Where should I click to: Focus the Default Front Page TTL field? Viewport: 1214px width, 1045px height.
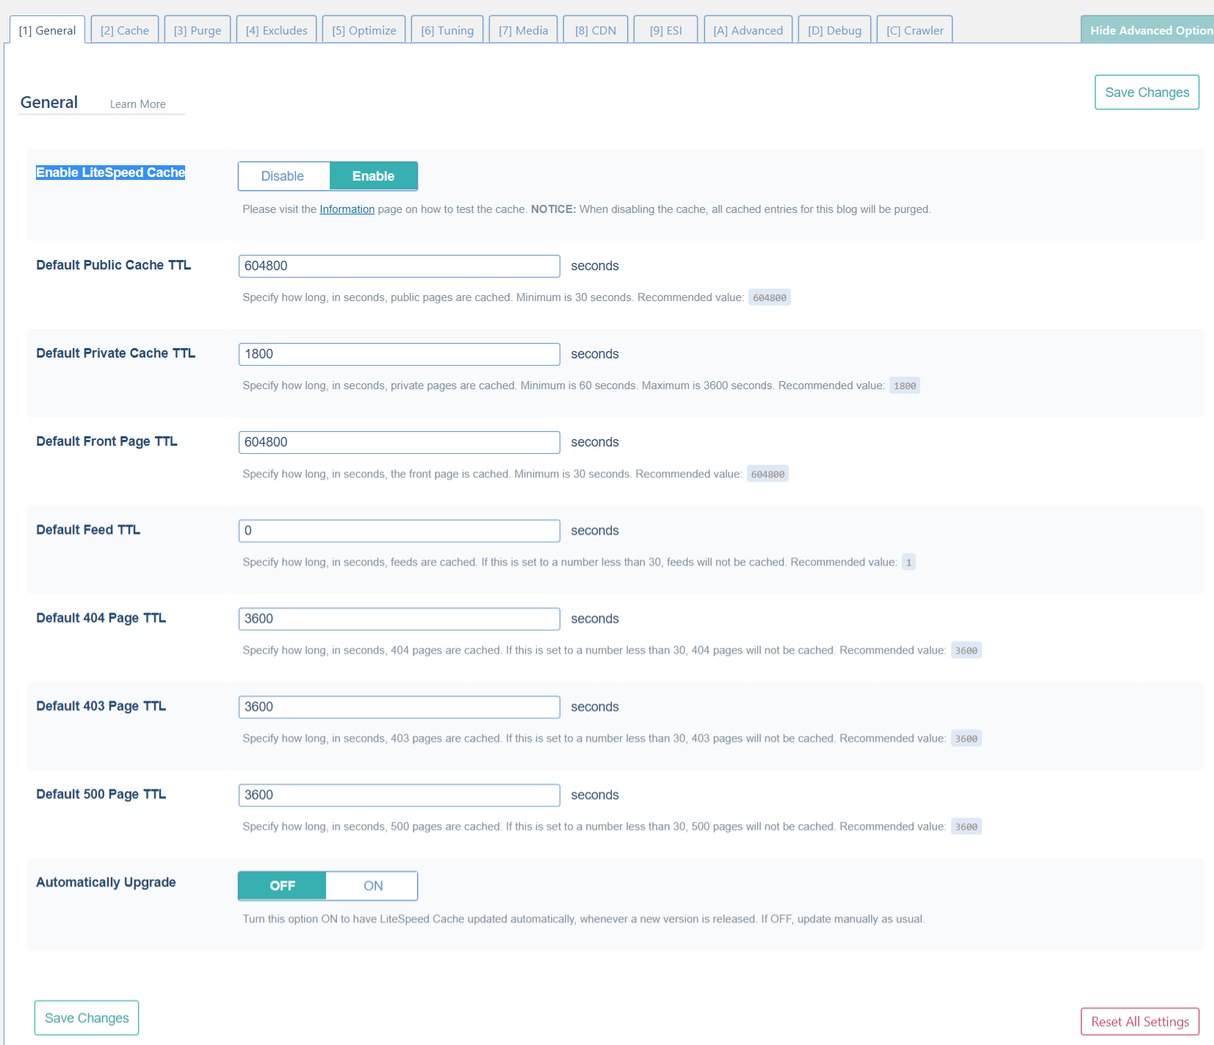[399, 442]
